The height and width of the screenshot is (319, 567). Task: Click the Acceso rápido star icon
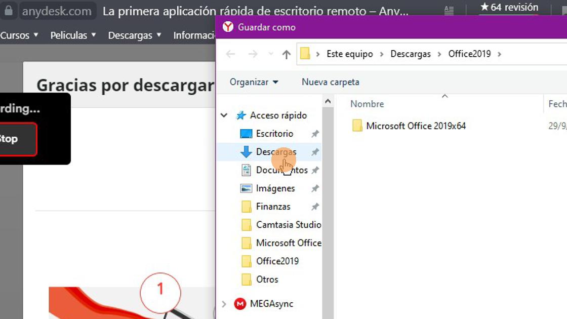click(x=241, y=115)
